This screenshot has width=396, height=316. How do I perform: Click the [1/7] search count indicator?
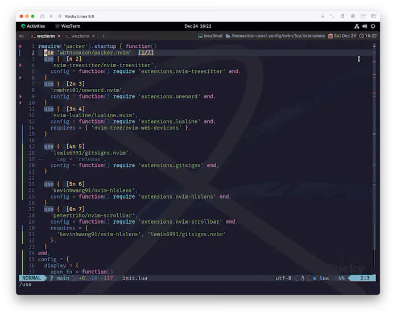(146, 52)
